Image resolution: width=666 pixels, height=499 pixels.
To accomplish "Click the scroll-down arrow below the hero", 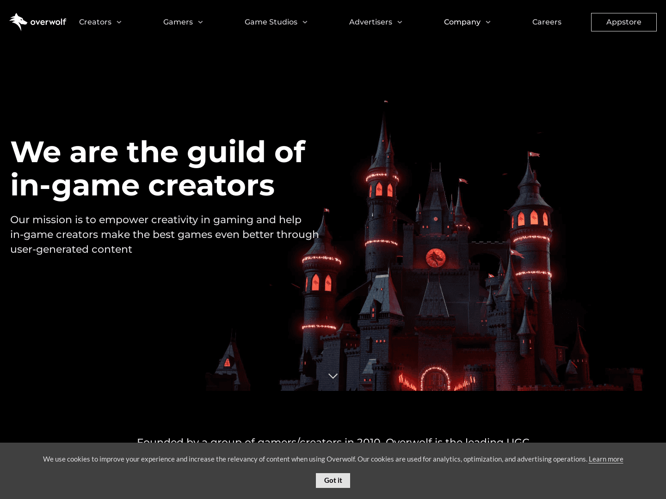I will [x=333, y=376].
